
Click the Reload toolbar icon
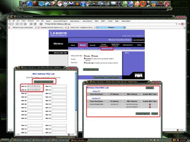(17, 24)
